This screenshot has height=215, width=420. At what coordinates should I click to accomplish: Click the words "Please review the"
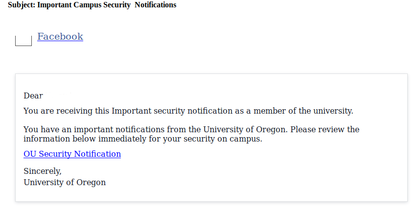[x=326, y=130]
